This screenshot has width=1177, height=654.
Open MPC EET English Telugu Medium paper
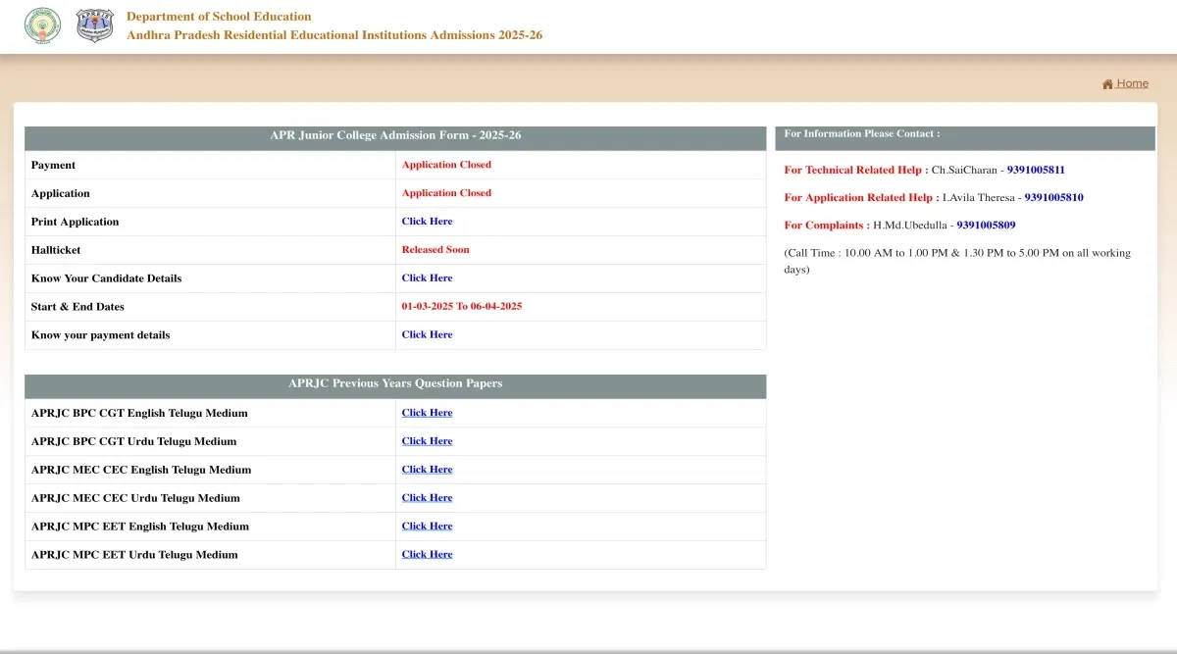point(427,527)
